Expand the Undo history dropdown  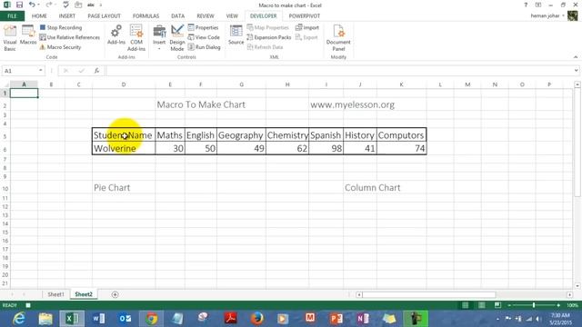click(x=38, y=5)
